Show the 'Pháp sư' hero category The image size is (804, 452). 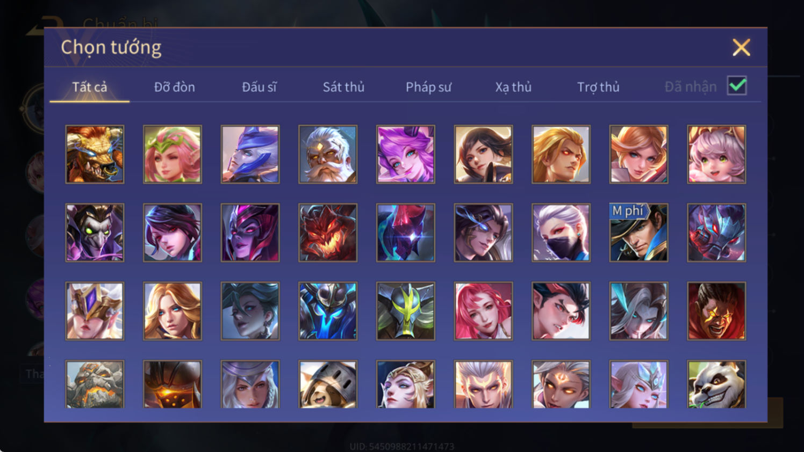point(428,87)
